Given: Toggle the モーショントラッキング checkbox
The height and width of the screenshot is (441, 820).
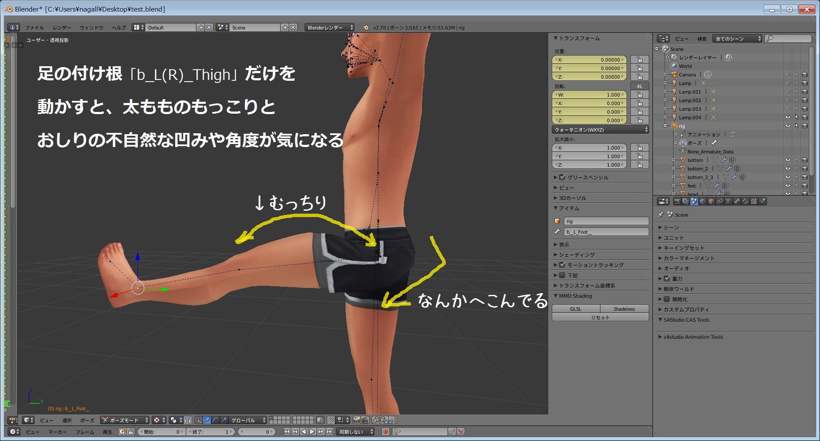Looking at the screenshot, I should pyautogui.click(x=562, y=265).
